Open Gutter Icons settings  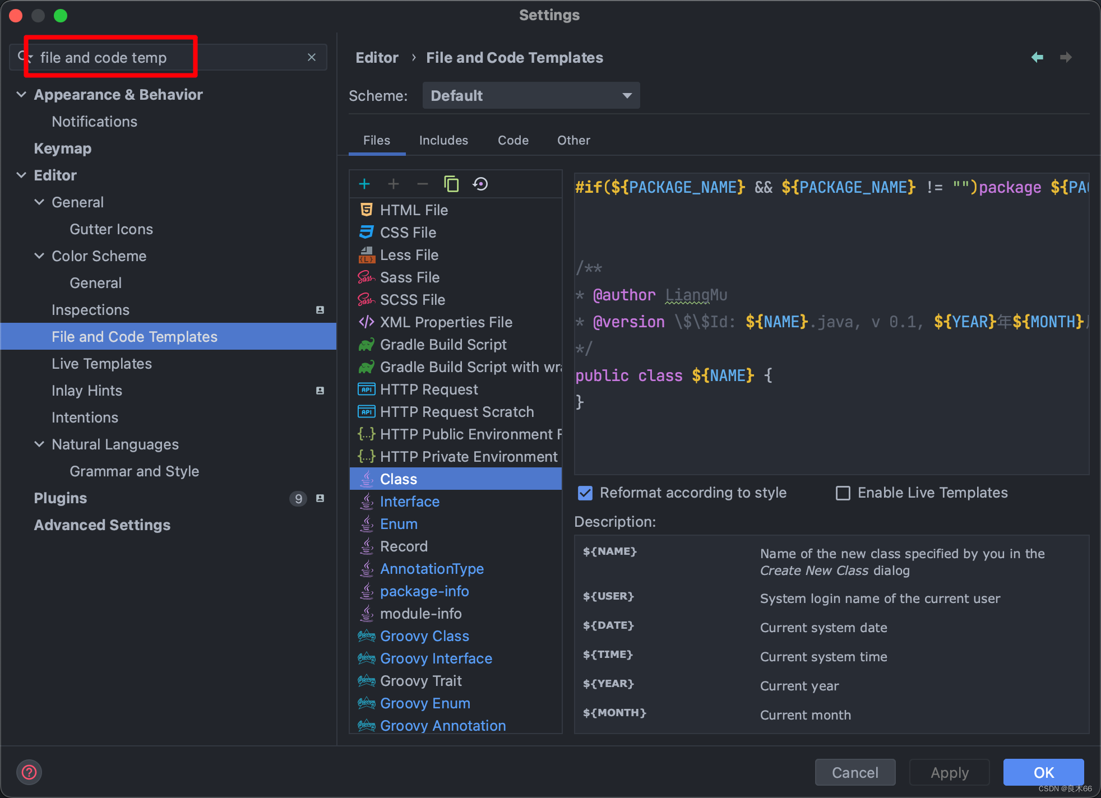(x=168, y=229)
